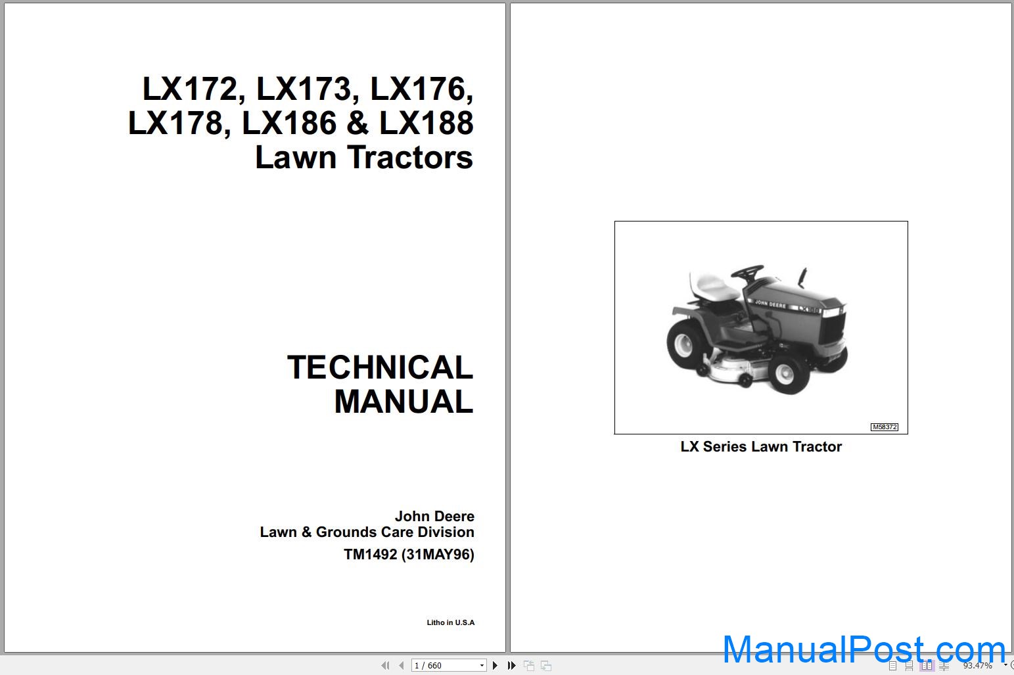Go to the next page
Image resolution: width=1014 pixels, height=675 pixels.
495,666
